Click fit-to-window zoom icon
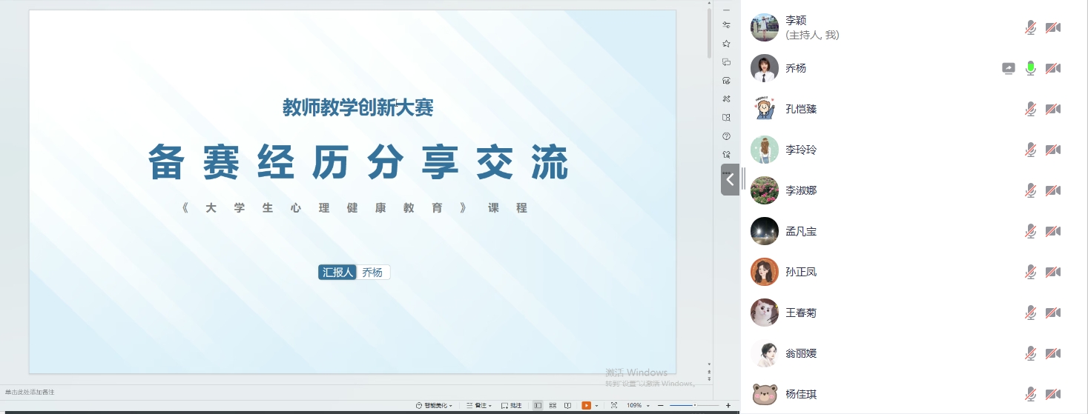The image size is (1088, 414). (x=613, y=406)
